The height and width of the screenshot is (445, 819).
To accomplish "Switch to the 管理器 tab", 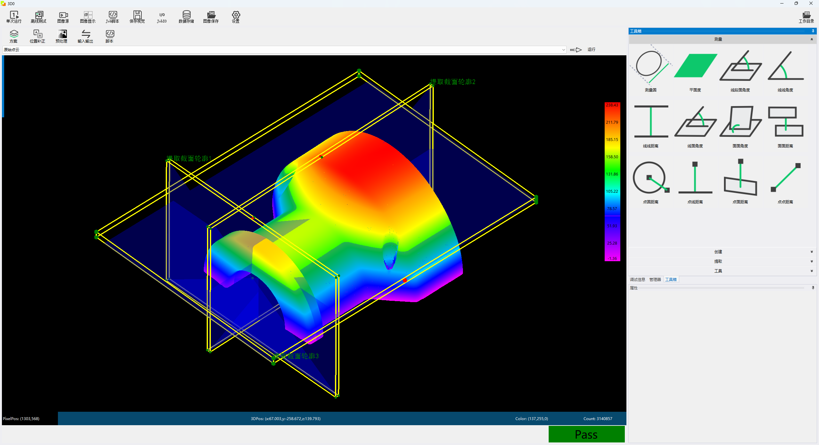I will pos(655,279).
